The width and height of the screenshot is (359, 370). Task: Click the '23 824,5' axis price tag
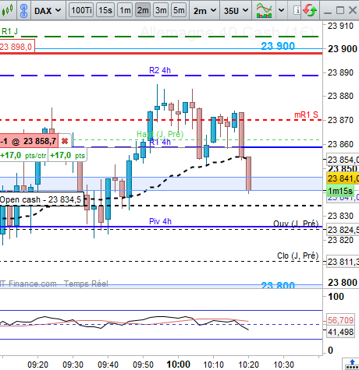(343, 230)
